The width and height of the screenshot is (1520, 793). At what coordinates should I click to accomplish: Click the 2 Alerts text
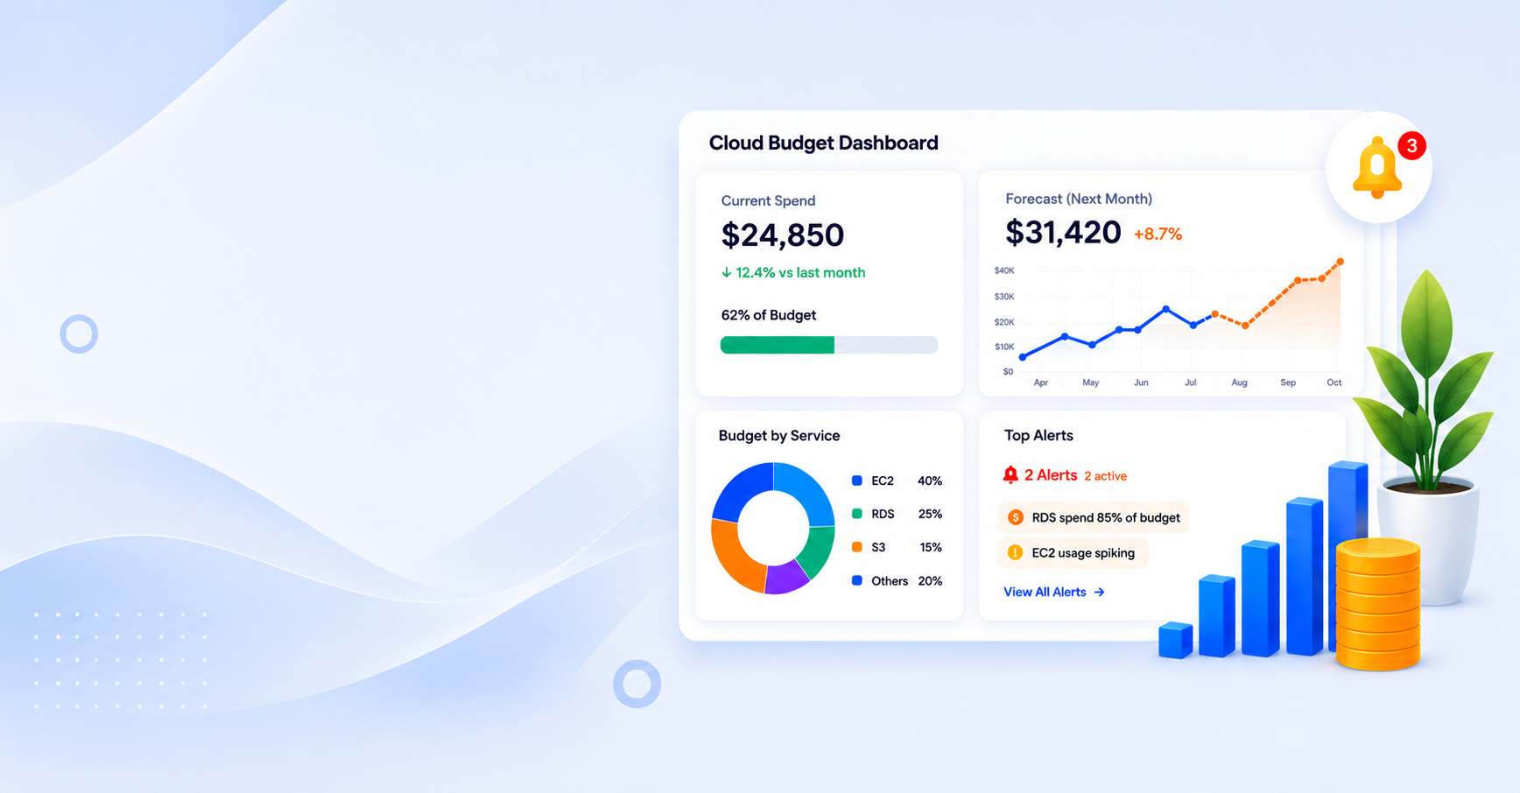pos(1051,475)
